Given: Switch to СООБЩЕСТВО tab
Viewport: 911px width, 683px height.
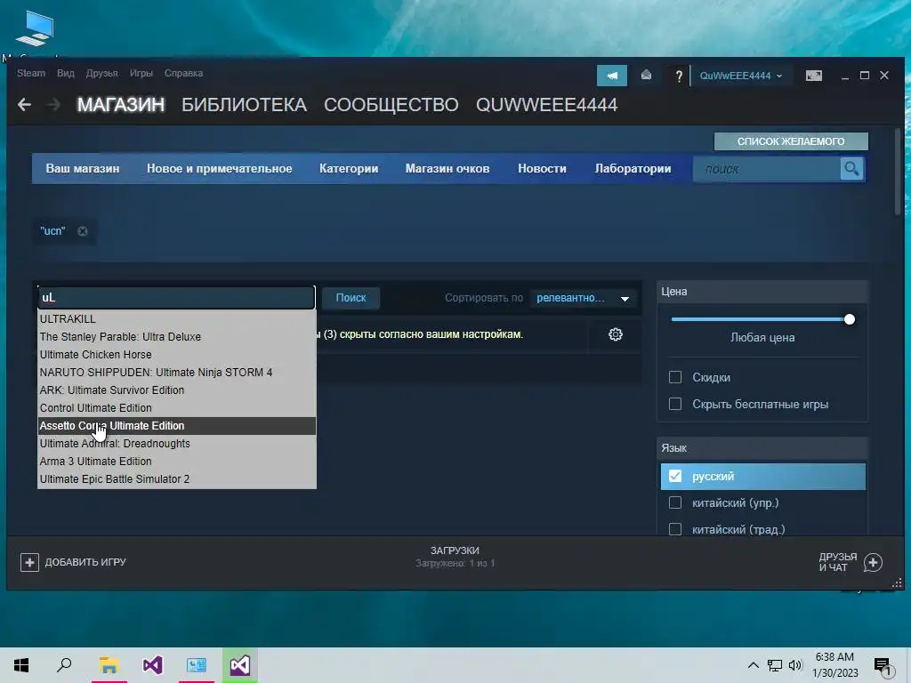Looking at the screenshot, I should click(x=391, y=105).
